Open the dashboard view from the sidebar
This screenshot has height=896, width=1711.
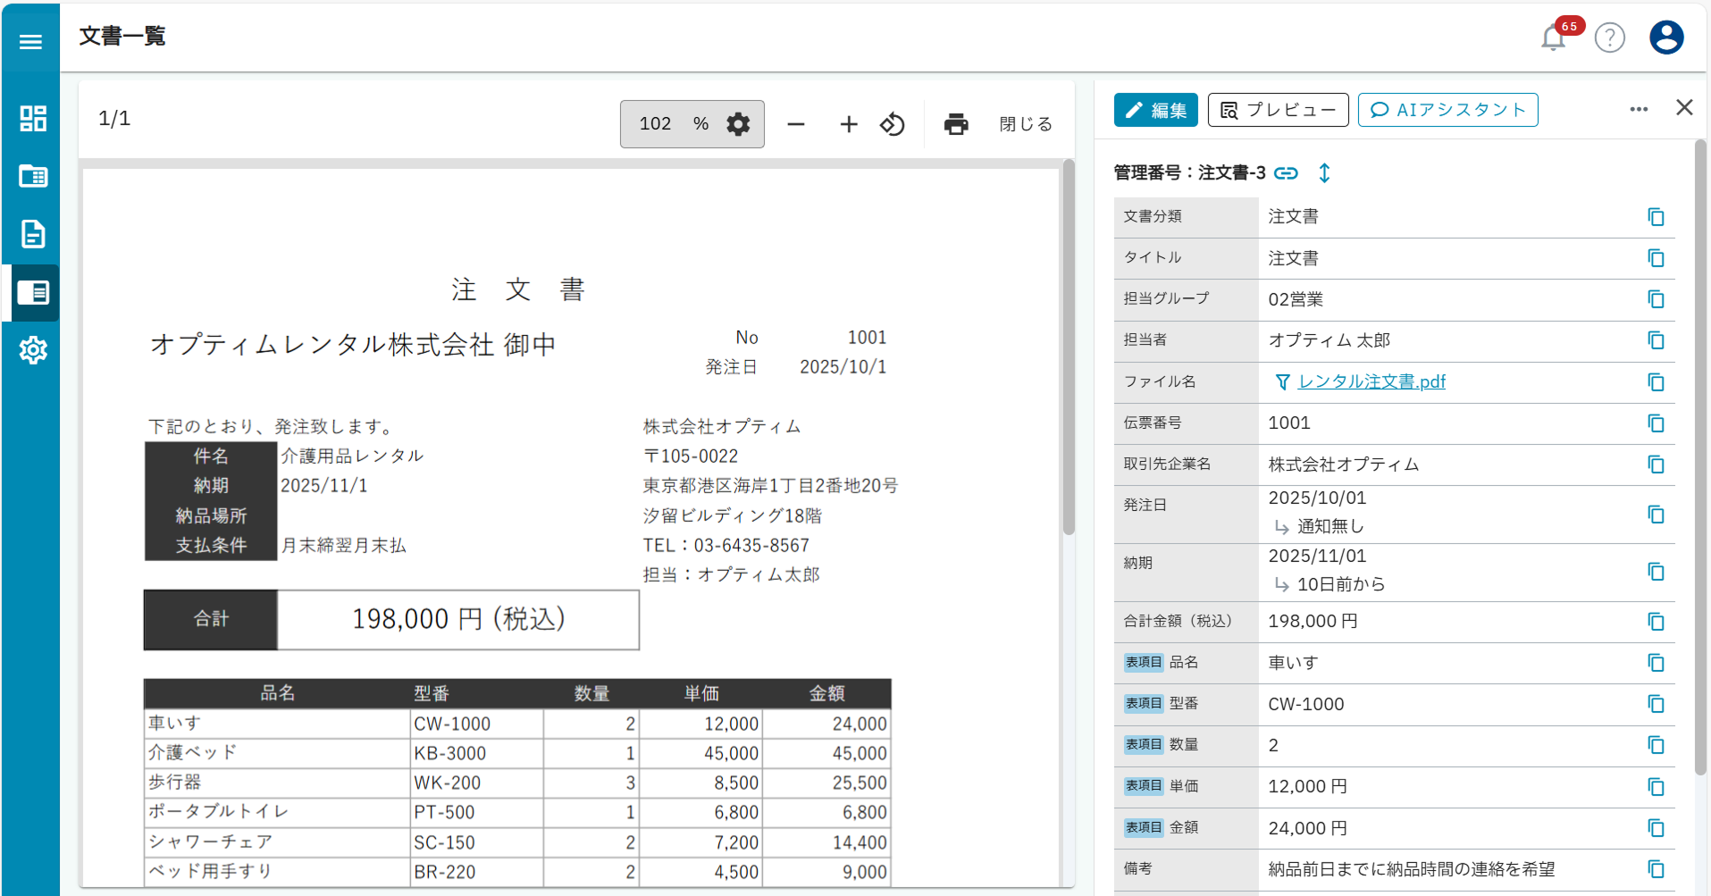(x=32, y=117)
